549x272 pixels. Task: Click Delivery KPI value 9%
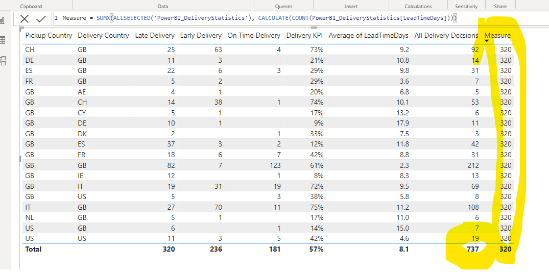point(319,123)
